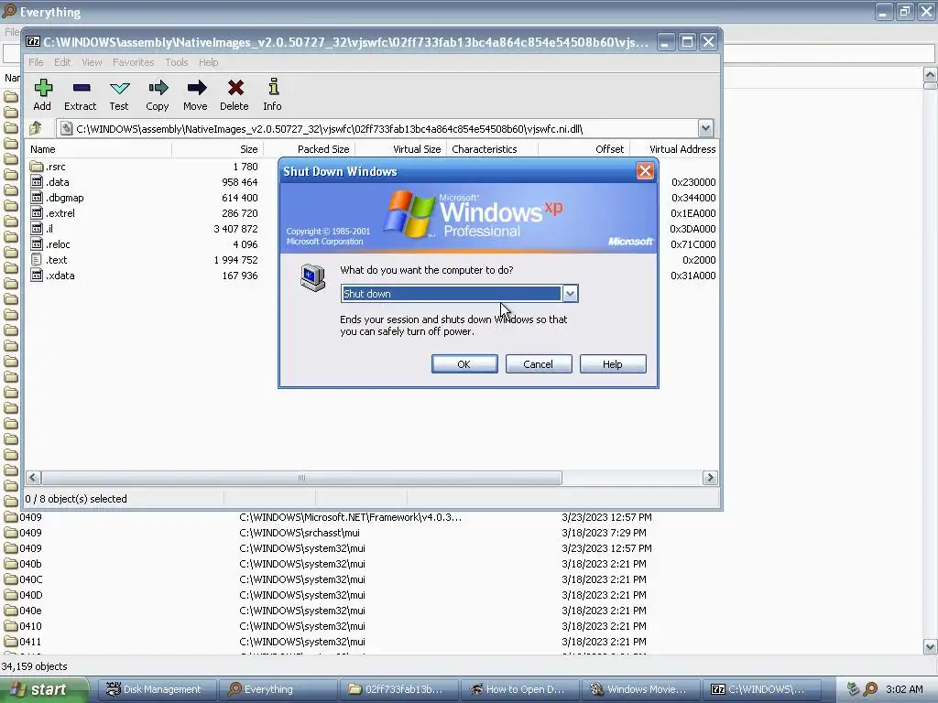
Task: Sort by Packed Size column header
Action: point(310,149)
